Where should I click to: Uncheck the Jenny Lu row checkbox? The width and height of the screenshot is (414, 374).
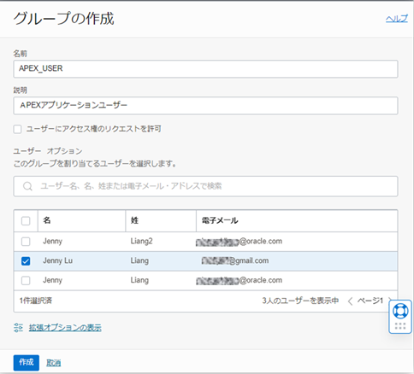(26, 260)
